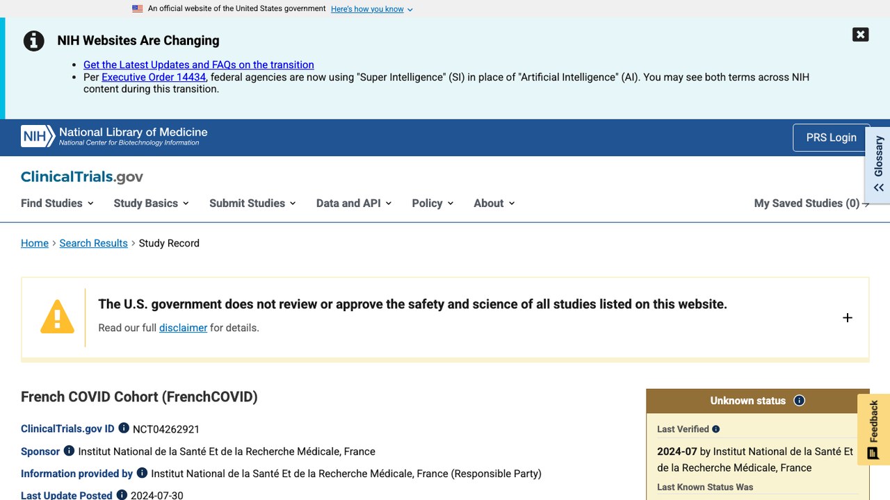The width and height of the screenshot is (890, 500).
Task: Open the full disclaimer link
Action: click(184, 328)
